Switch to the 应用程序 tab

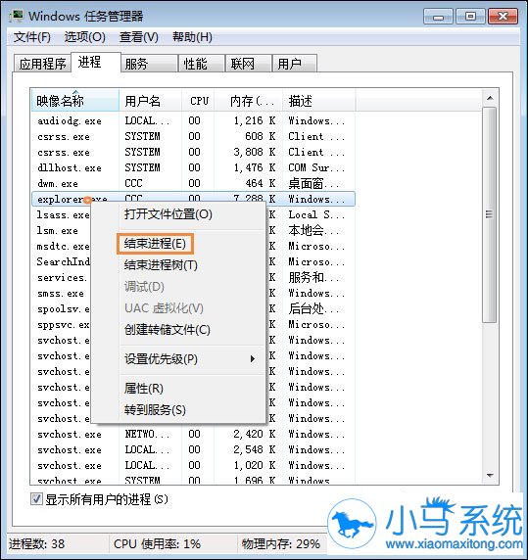coord(42,64)
